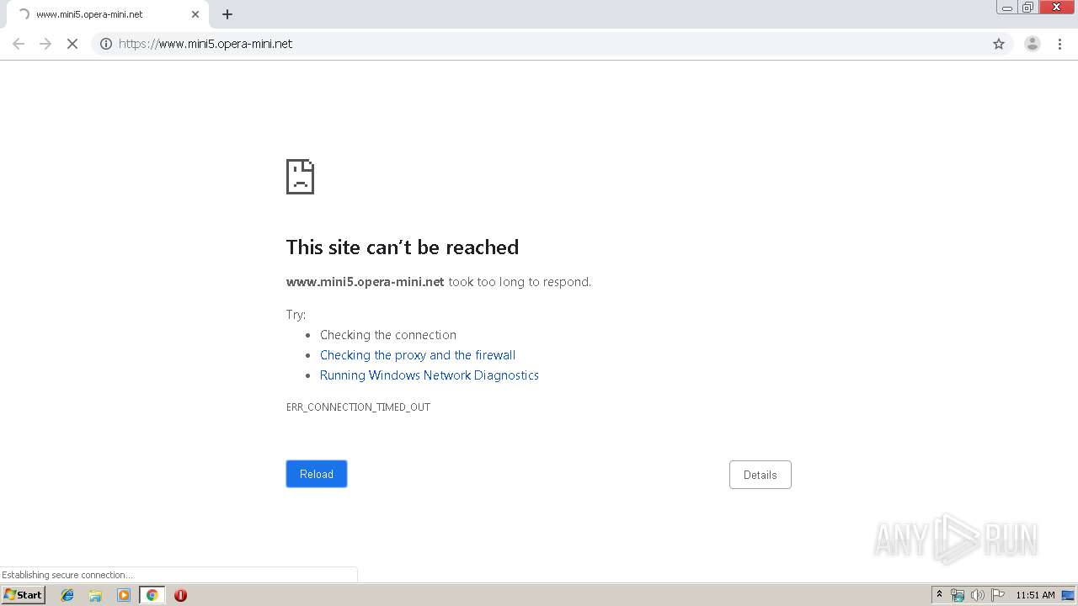Click the Reload button
The width and height of the screenshot is (1078, 606).
pyautogui.click(x=317, y=474)
